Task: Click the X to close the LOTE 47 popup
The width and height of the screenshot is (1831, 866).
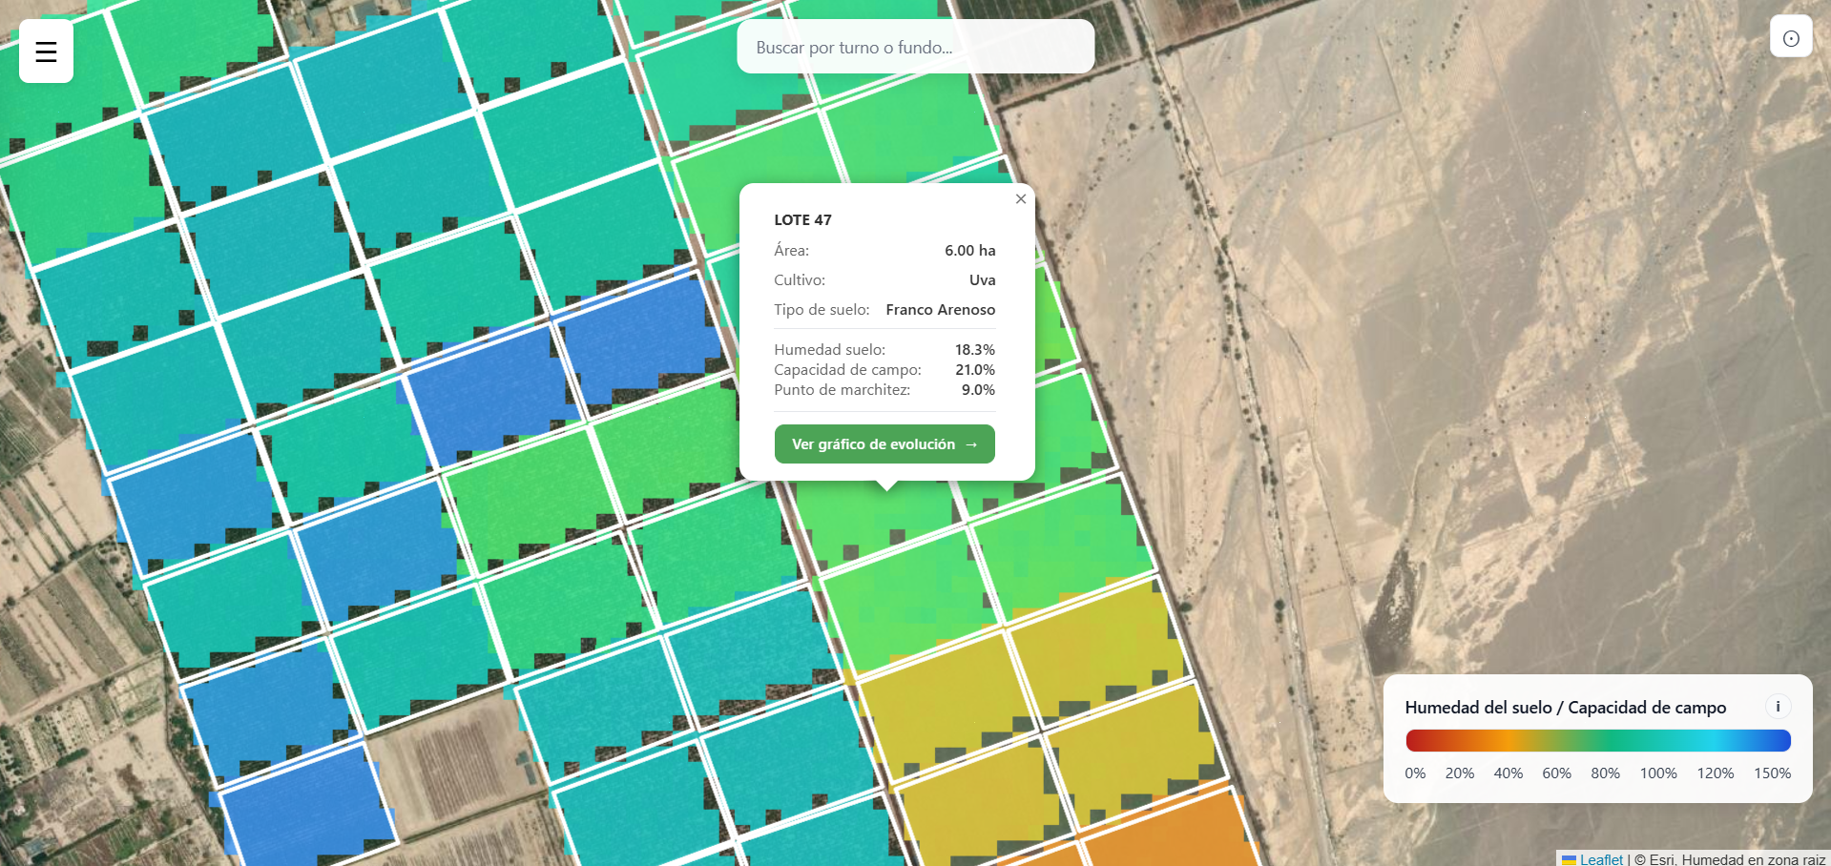Action: click(1020, 198)
